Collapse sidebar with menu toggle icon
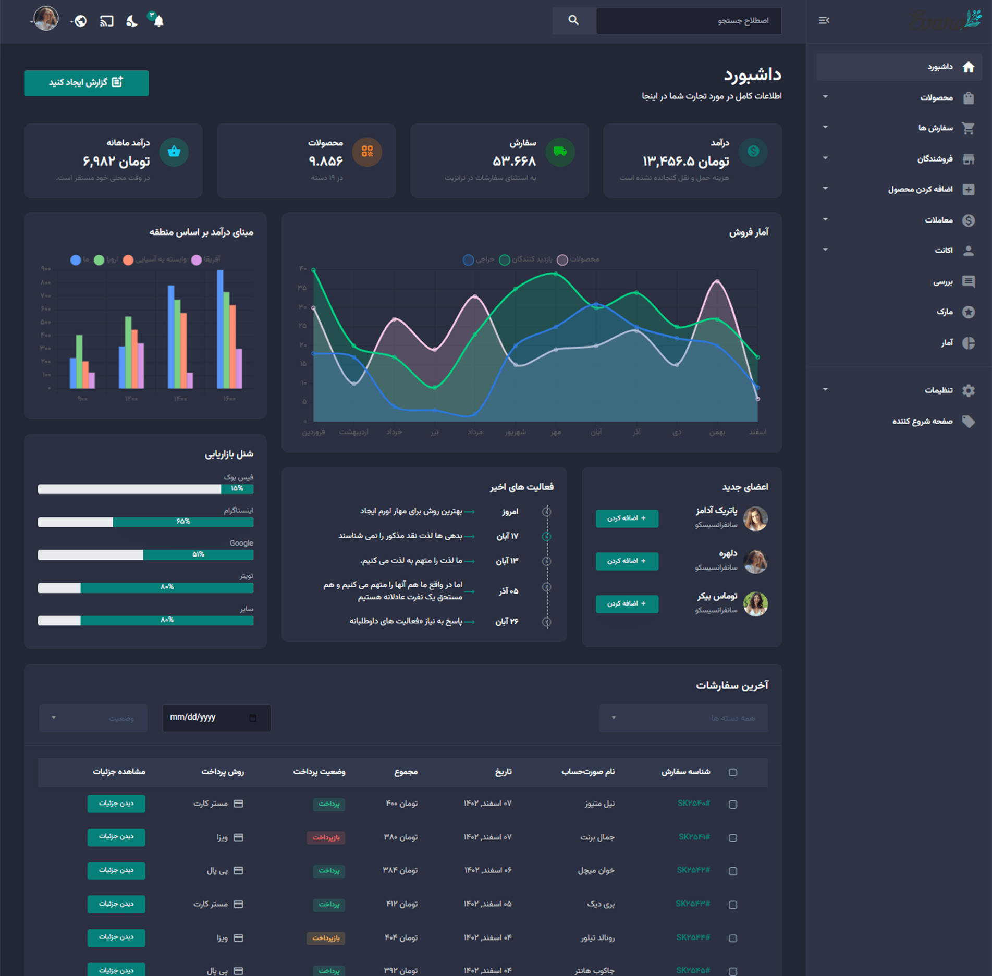This screenshot has width=992, height=976. (x=824, y=20)
